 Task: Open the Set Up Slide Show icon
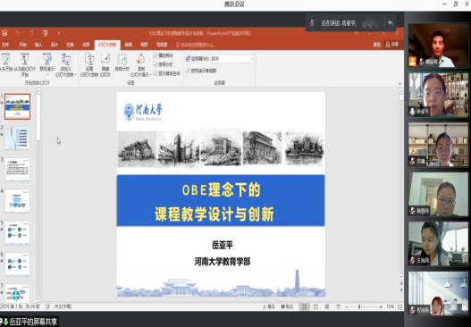point(89,65)
